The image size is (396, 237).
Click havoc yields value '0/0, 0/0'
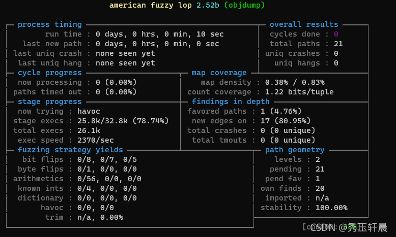[x=96, y=208]
